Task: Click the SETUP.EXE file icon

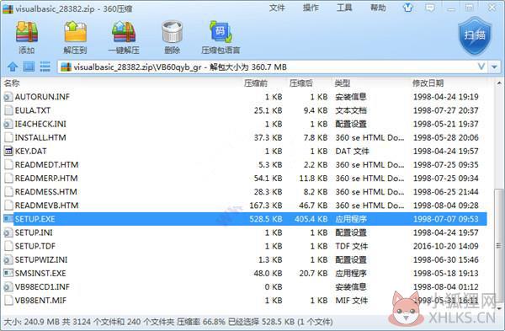Action: pyautogui.click(x=8, y=219)
